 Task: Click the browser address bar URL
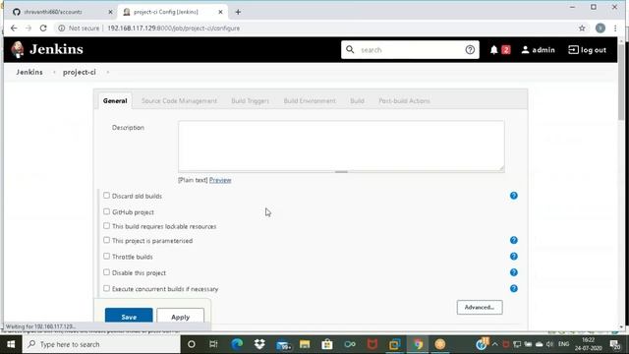tap(174, 29)
